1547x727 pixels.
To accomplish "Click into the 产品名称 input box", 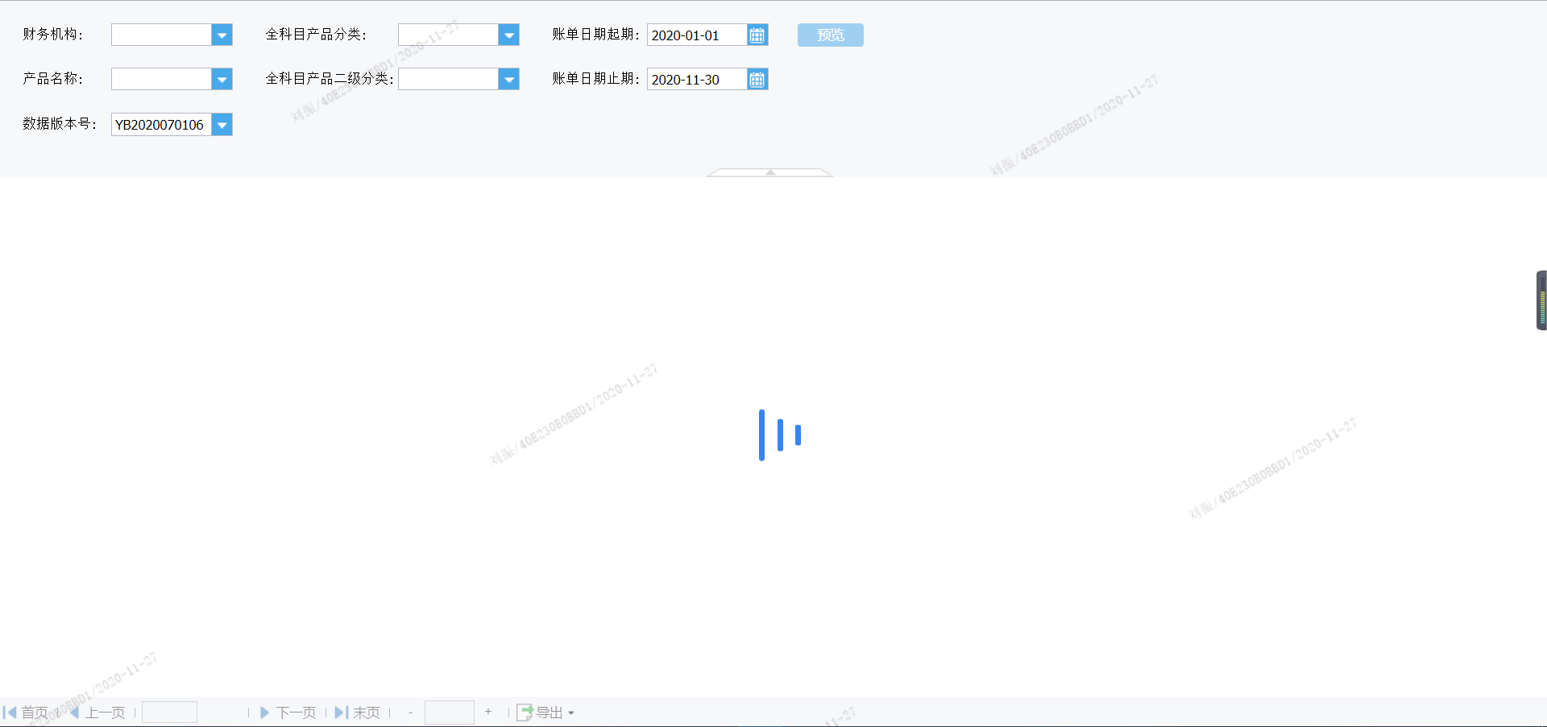I will 161,79.
